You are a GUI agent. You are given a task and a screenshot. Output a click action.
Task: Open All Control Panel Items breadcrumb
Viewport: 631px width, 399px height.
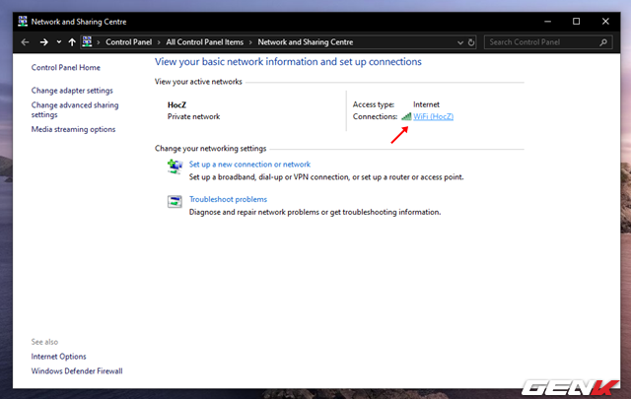[x=205, y=42]
